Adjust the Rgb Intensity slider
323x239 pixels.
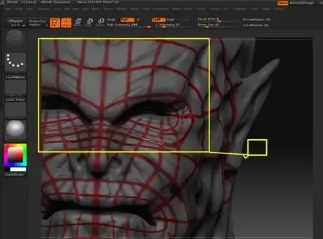[129, 25]
